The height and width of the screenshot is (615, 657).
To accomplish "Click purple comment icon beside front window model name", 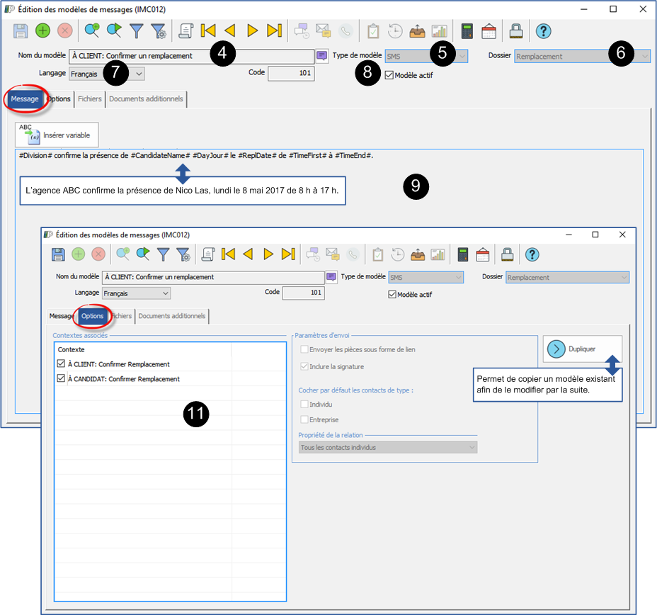I will click(x=331, y=277).
